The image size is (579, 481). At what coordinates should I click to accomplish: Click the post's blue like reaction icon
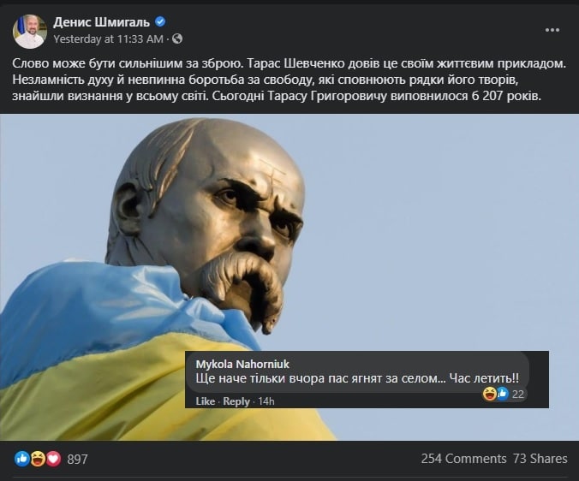pyautogui.click(x=22, y=459)
